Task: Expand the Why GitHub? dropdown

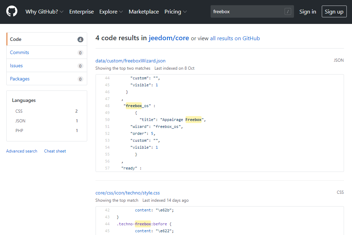Action: pos(44,12)
